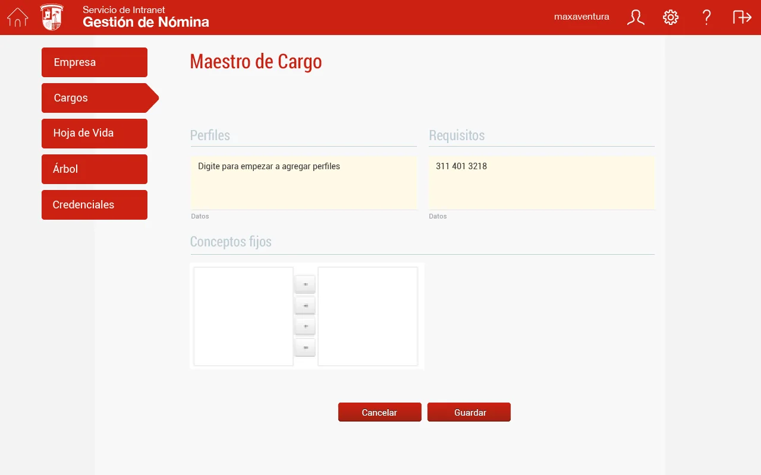Click the Gestión de Nómina title
This screenshot has height=475, width=761.
tap(146, 23)
